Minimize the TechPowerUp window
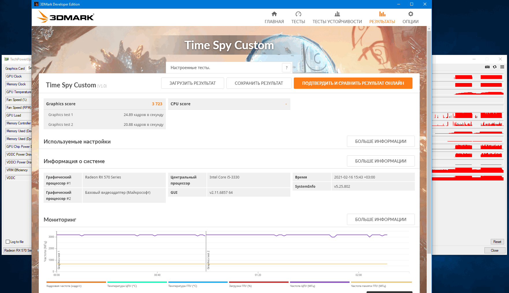This screenshot has width=509, height=293. pos(474,59)
